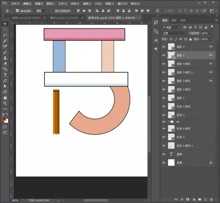The height and width of the screenshot is (203, 220).
Task: Add a layer mask
Action: pyautogui.click(x=188, y=199)
